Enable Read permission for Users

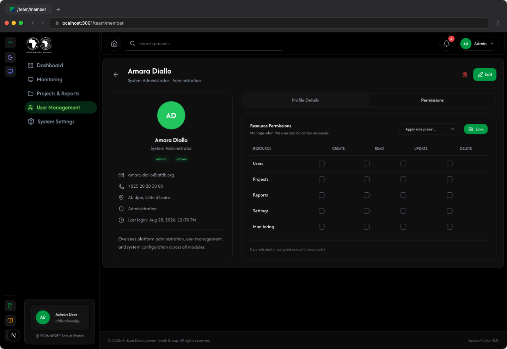[x=367, y=163]
